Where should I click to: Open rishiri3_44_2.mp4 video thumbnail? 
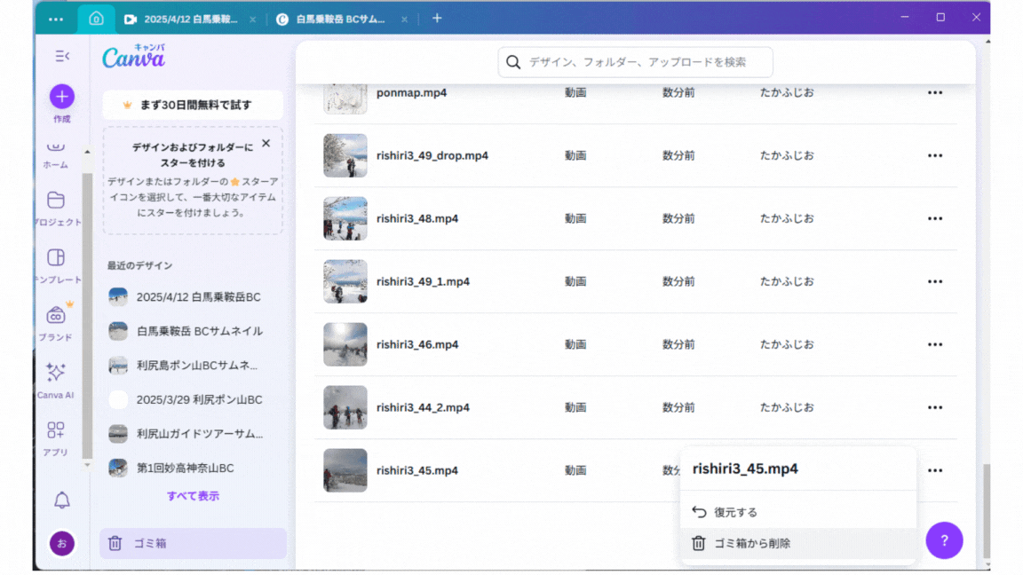(345, 407)
